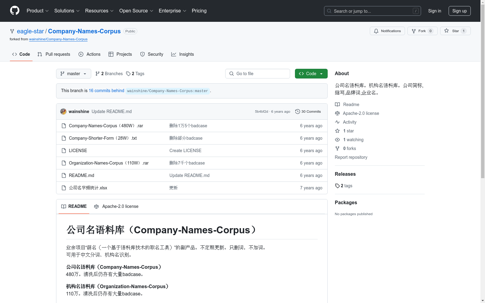Open the wainshine/Company-Names-Corpus fork source link
485x303 pixels.
pos(58,39)
